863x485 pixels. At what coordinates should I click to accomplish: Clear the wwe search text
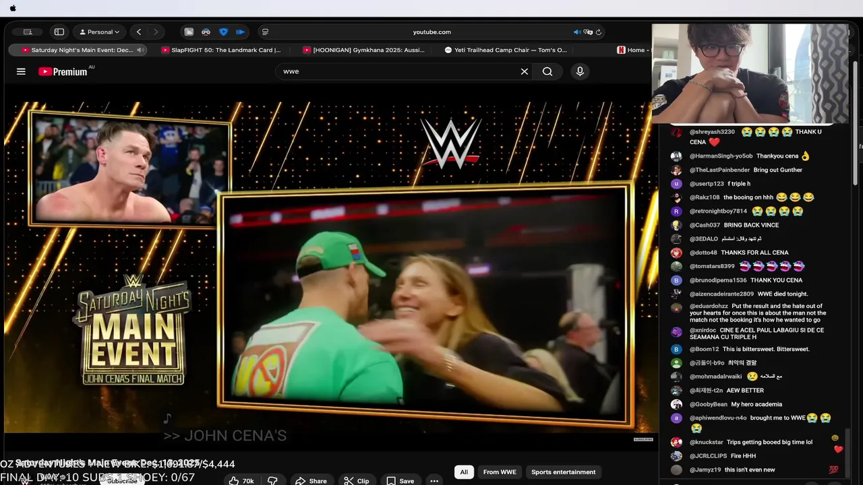pyautogui.click(x=525, y=71)
